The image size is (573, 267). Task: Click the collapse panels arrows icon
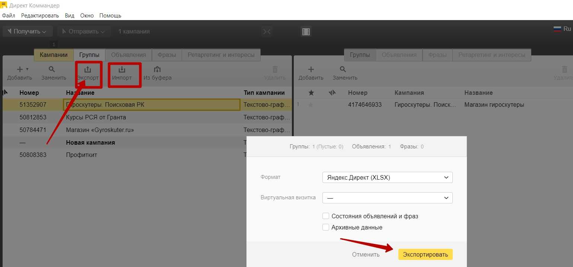pos(267,32)
